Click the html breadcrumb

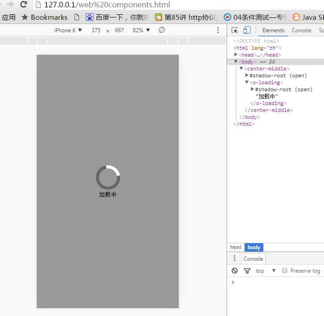click(x=236, y=247)
